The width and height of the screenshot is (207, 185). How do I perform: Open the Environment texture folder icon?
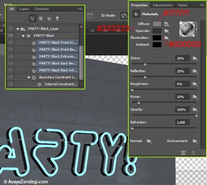pyautogui.click(x=195, y=141)
